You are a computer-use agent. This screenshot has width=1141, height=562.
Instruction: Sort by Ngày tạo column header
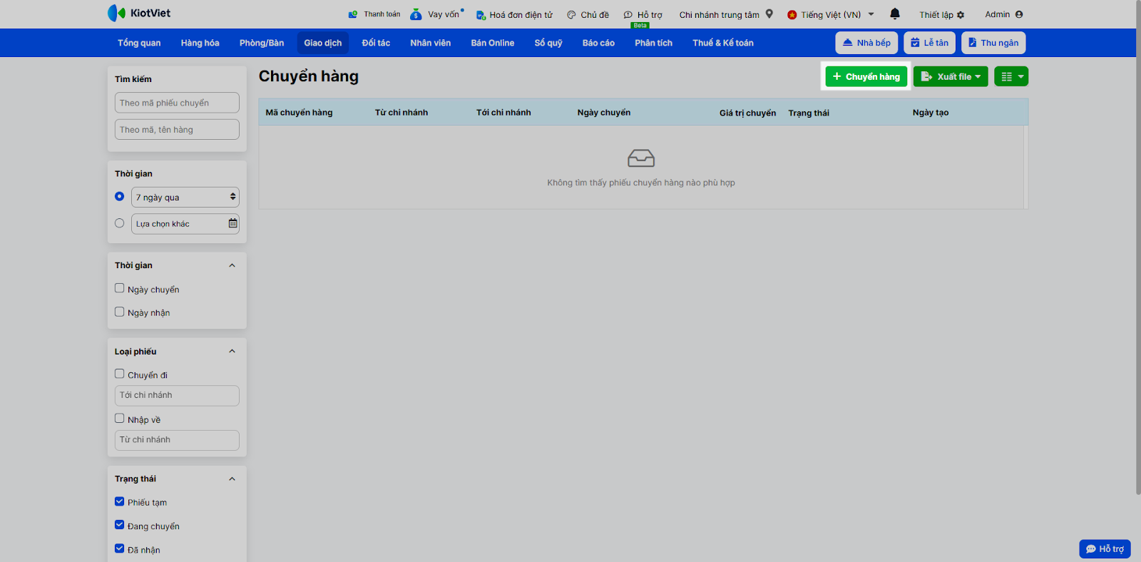931,113
